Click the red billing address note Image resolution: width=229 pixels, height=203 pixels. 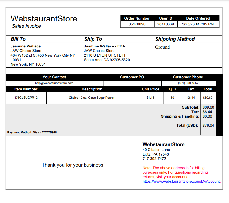coord(175,172)
